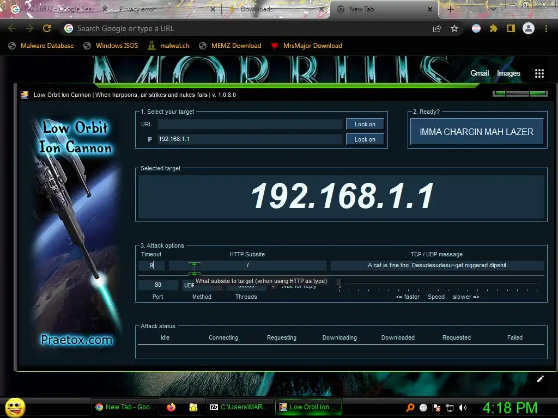Screen dimensions: 558x418
Task: Close the Downloads tab
Action: [322, 9]
